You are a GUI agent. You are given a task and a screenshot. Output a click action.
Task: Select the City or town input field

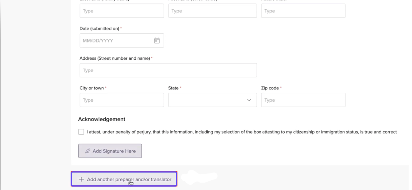click(122, 100)
